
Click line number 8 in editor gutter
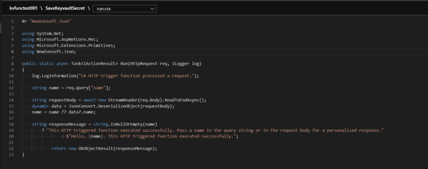pyautogui.click(x=13, y=64)
